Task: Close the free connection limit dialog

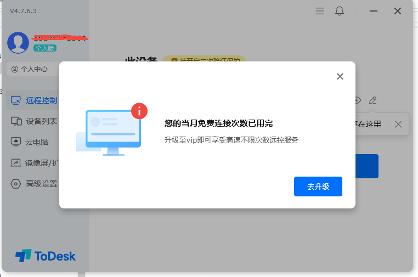Action: [340, 76]
